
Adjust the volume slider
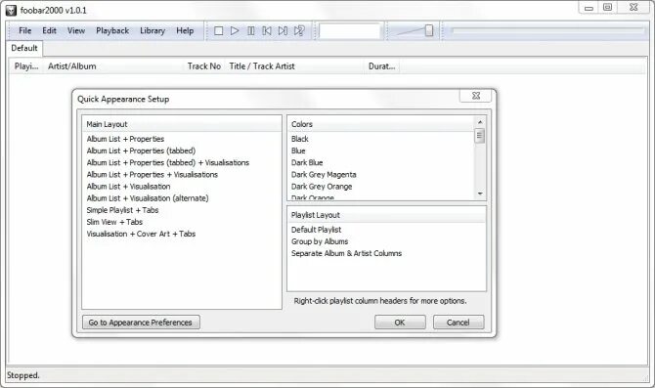[x=429, y=30]
